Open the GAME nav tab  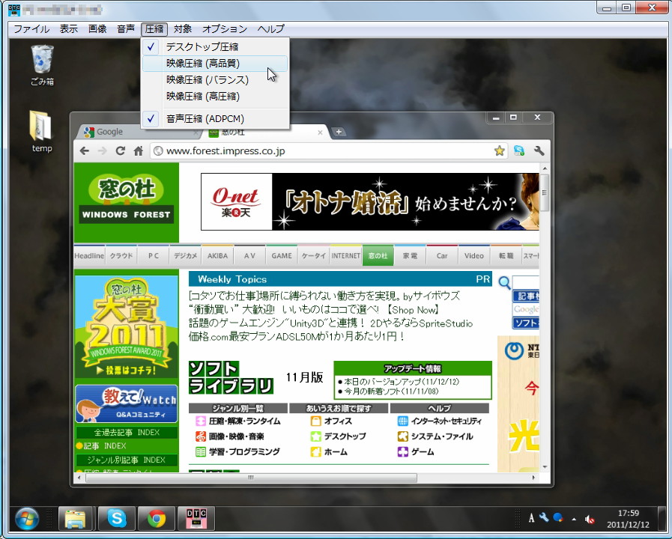[x=282, y=255]
